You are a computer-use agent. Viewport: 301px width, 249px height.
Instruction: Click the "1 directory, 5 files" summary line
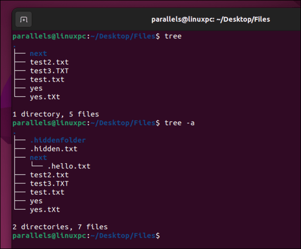pyautogui.click(x=56, y=114)
